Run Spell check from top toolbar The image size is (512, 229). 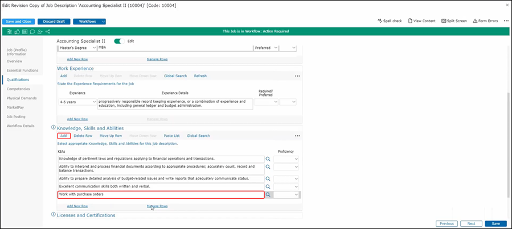[x=390, y=21]
